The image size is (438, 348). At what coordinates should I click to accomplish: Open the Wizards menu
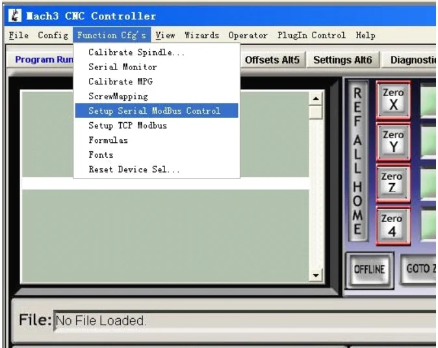(x=201, y=36)
